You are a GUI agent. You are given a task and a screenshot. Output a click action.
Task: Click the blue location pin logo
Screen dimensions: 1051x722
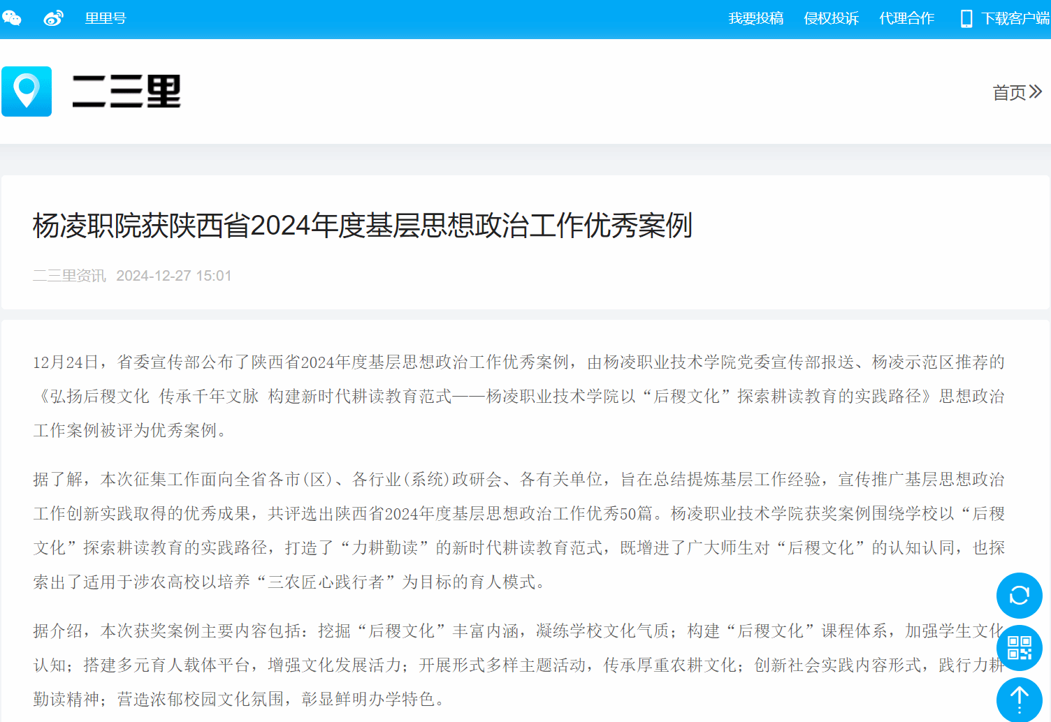pos(27,91)
